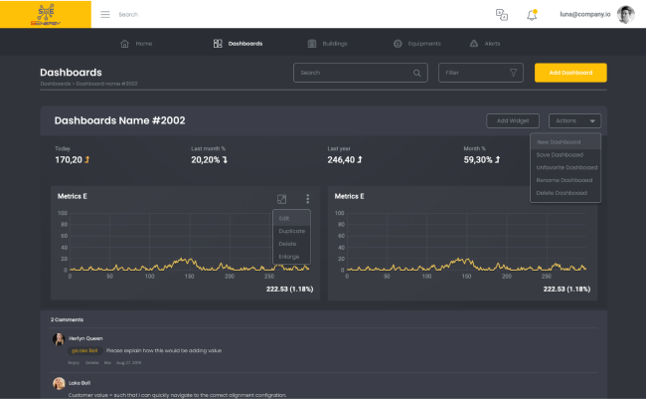Click 222.53 (1.18%) on first chart
Image resolution: width=647 pixels, height=399 pixels.
tap(289, 290)
